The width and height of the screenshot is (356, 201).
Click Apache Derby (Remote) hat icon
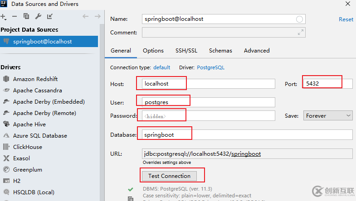[x=6, y=113]
